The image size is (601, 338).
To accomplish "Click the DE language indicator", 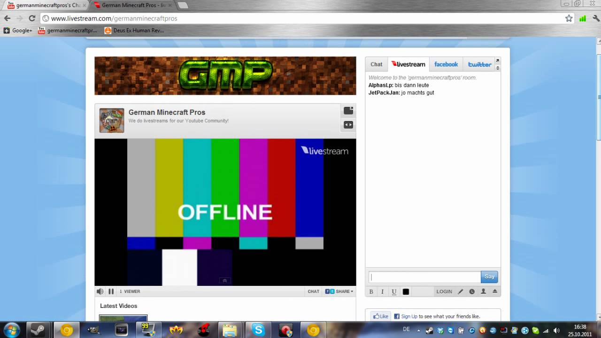I will [406, 329].
